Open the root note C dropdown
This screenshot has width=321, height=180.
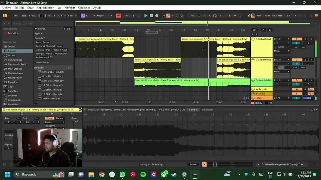pyautogui.click(x=90, y=15)
